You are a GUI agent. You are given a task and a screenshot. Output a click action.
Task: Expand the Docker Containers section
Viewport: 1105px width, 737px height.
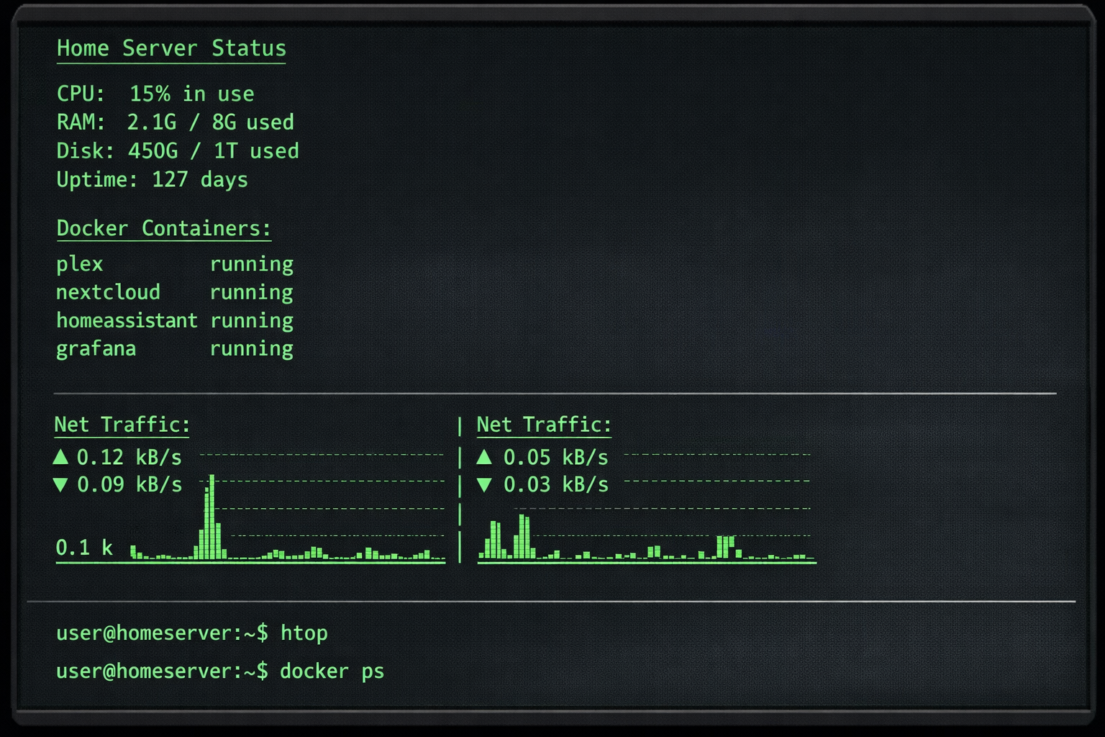coord(163,228)
